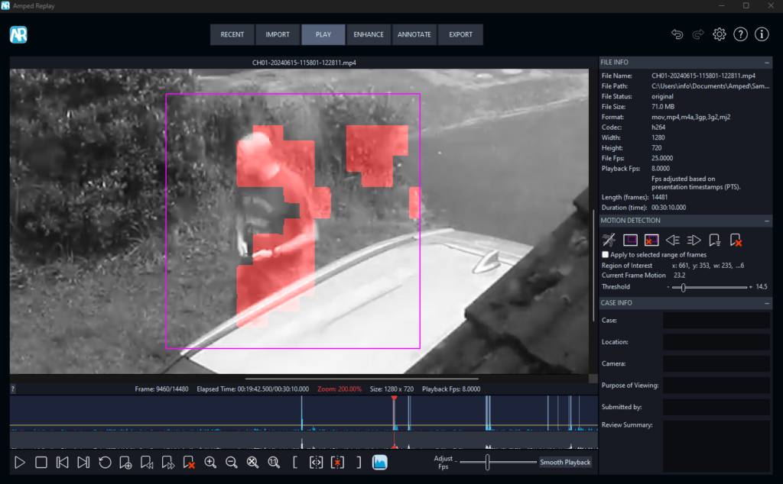783x484 pixels.
Task: Jump to the next motion event
Action: 694,240
